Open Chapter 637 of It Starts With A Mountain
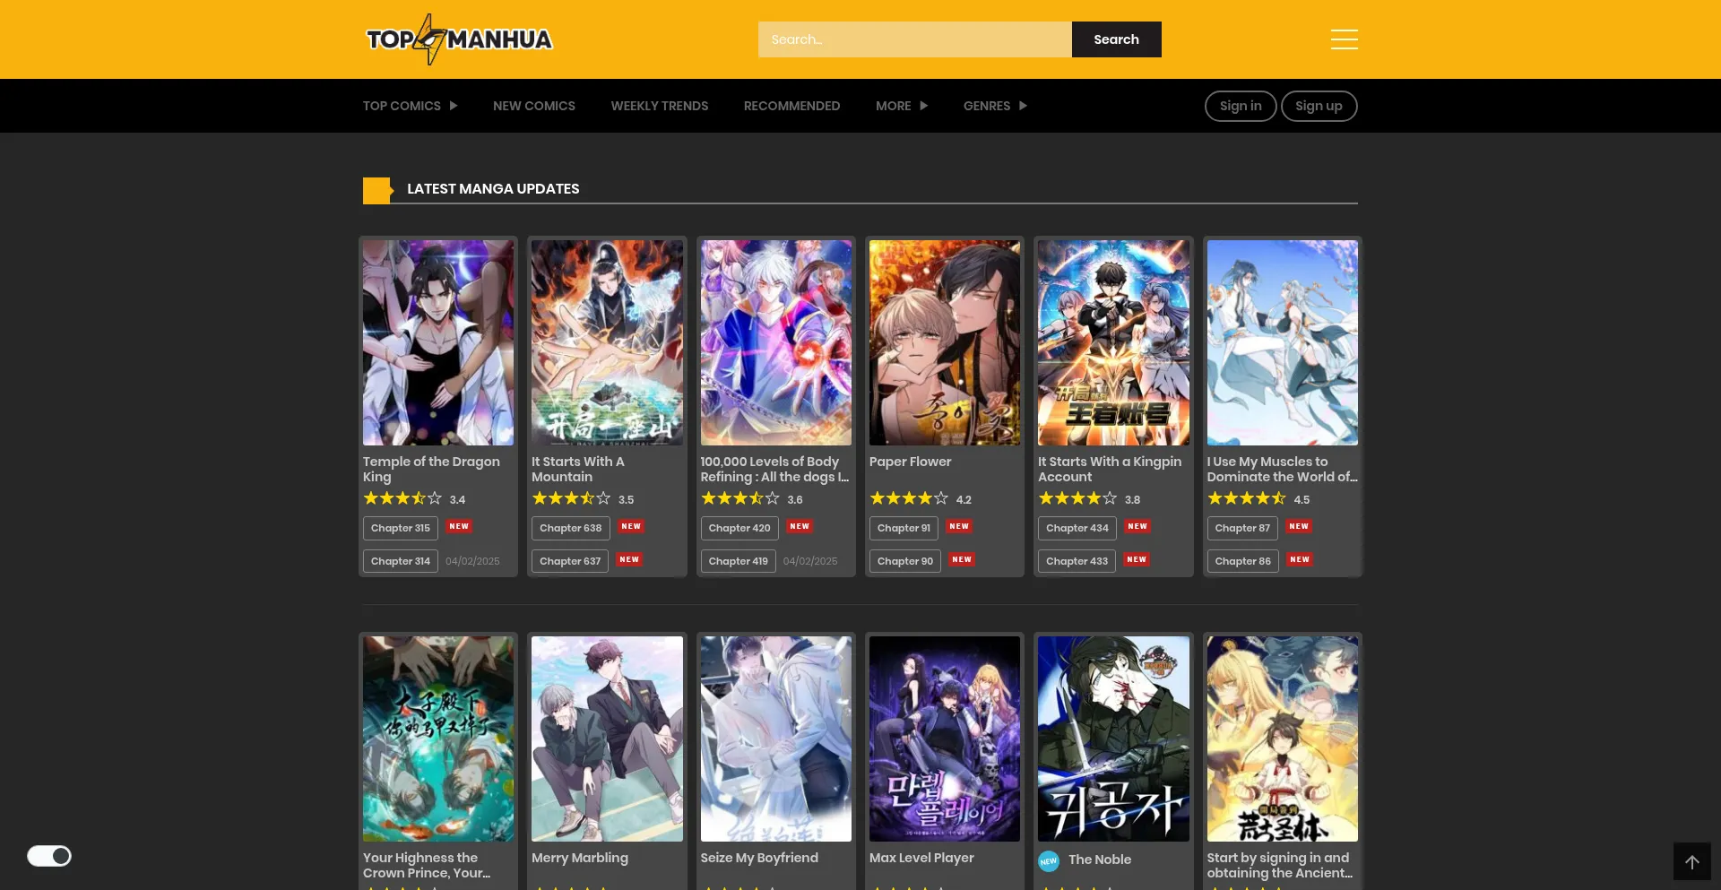Viewport: 1721px width, 890px height. tap(570, 561)
